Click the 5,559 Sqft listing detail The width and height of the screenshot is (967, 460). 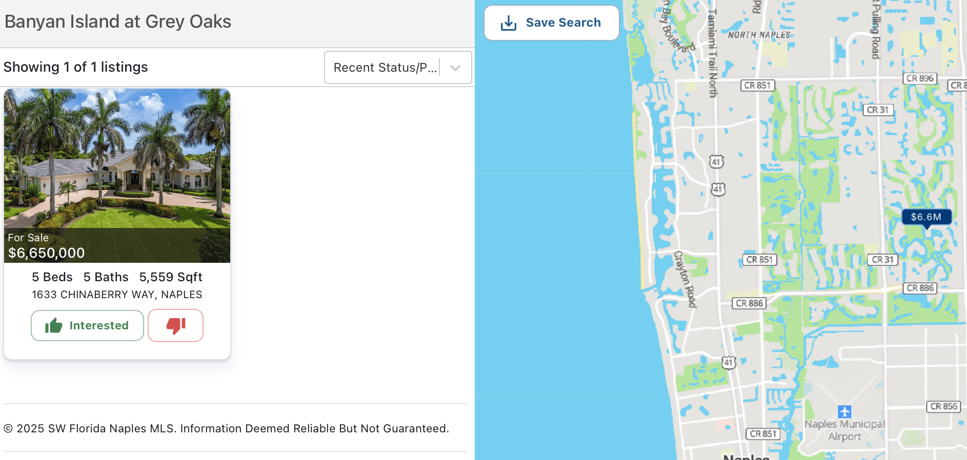[x=171, y=277]
